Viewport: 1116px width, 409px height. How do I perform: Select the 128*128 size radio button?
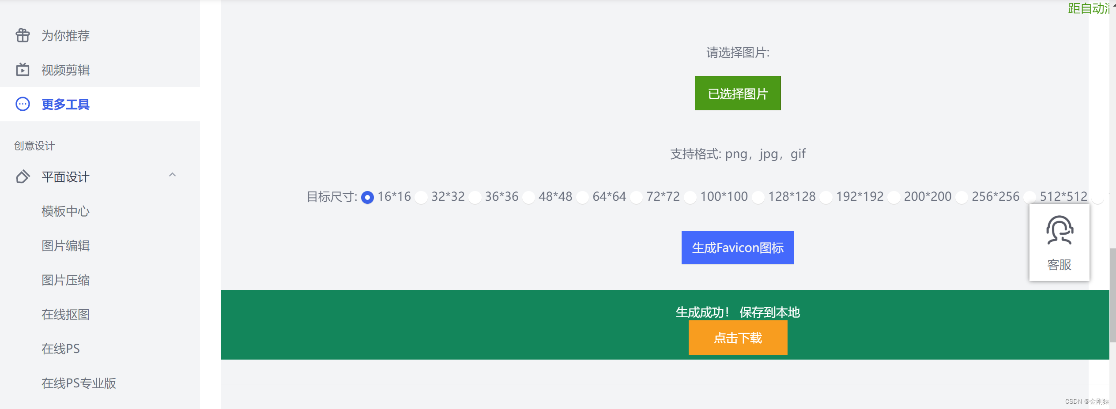(758, 197)
